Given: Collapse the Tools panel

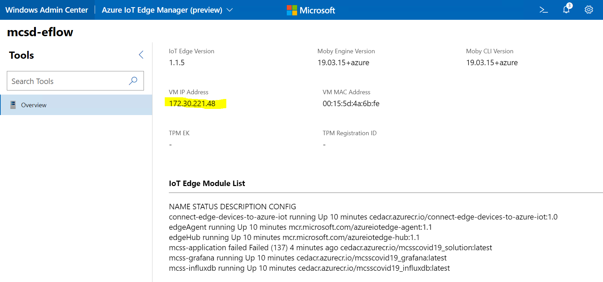Looking at the screenshot, I should pyautogui.click(x=141, y=55).
